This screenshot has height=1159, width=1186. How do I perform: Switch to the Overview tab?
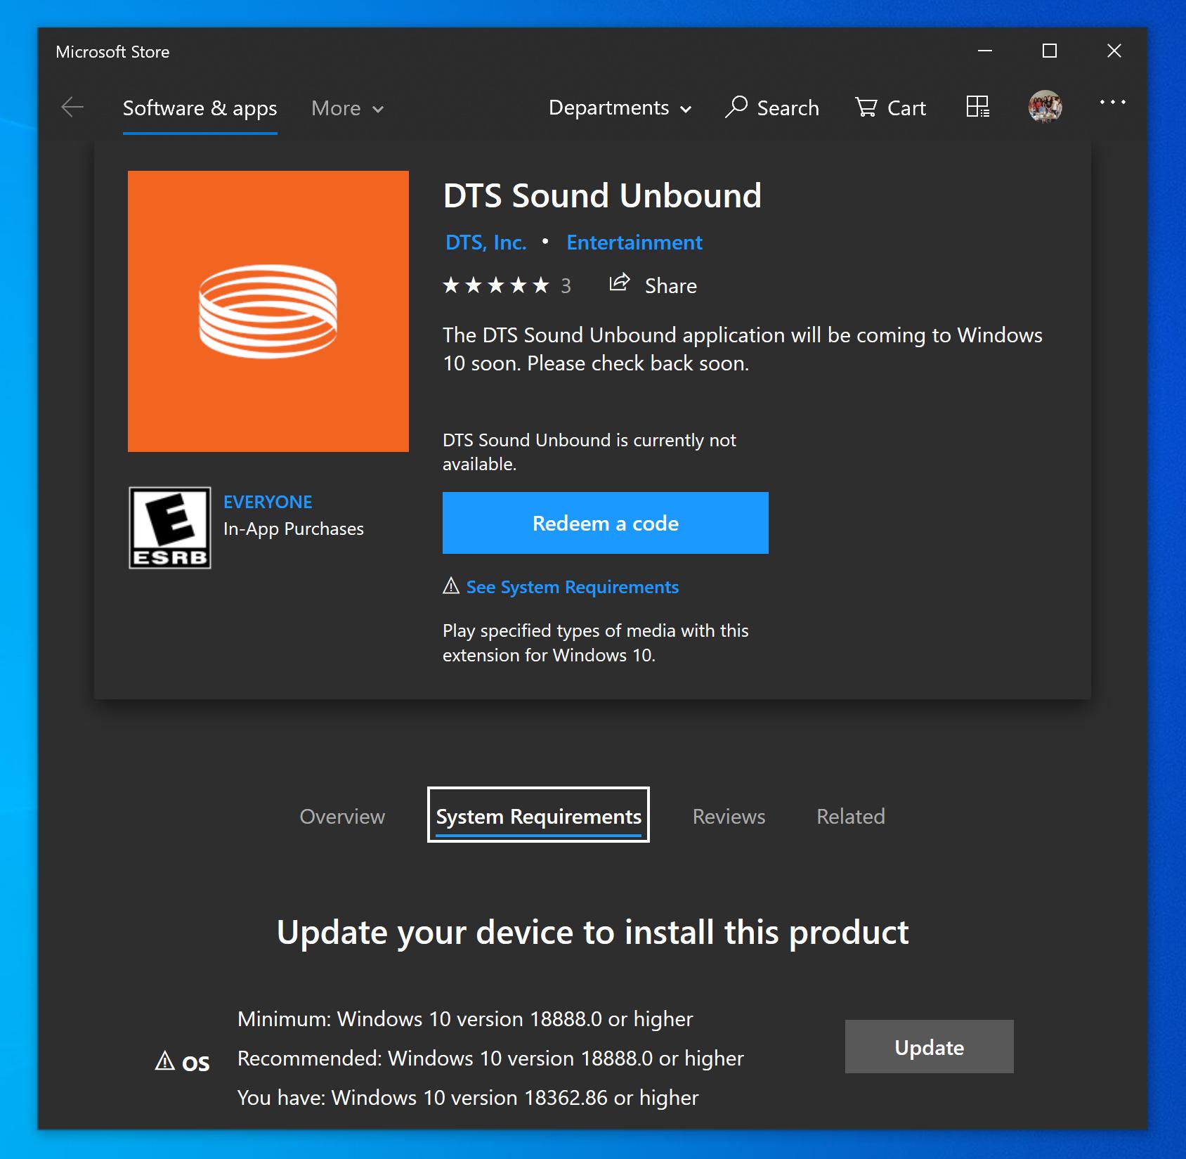coord(342,816)
